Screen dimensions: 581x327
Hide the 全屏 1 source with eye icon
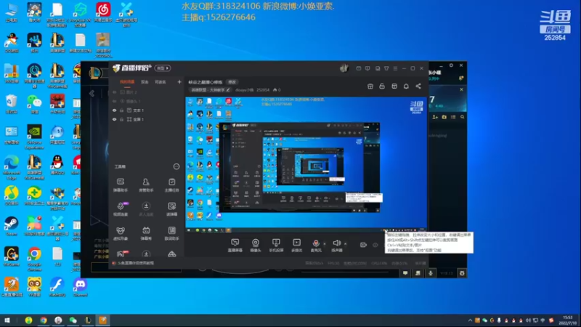(x=115, y=119)
